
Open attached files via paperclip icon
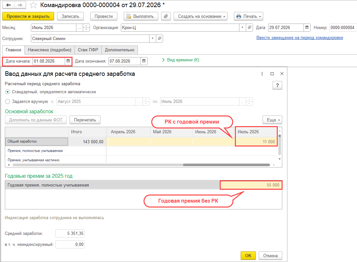point(166,16)
